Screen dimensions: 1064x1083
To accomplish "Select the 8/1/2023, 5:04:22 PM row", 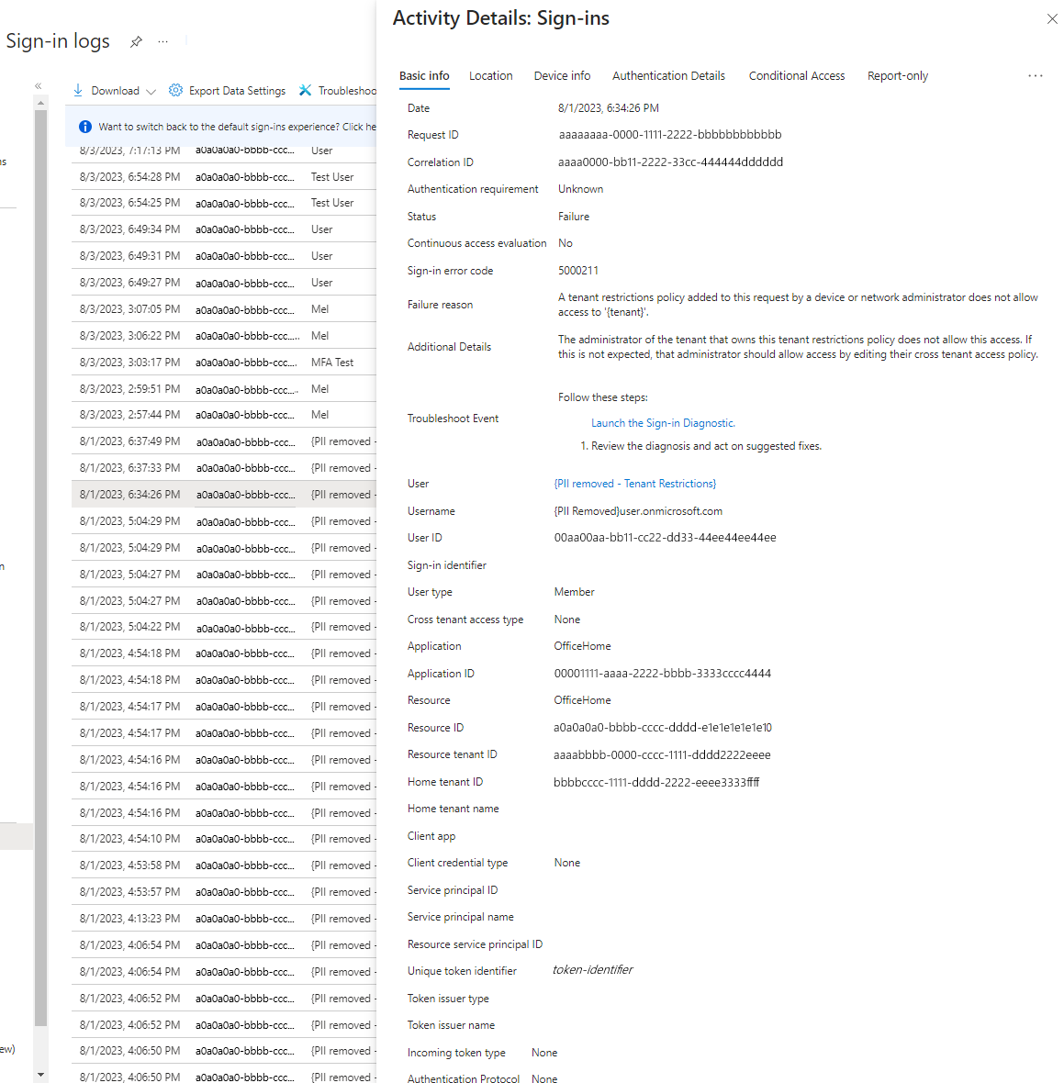I will coord(224,627).
